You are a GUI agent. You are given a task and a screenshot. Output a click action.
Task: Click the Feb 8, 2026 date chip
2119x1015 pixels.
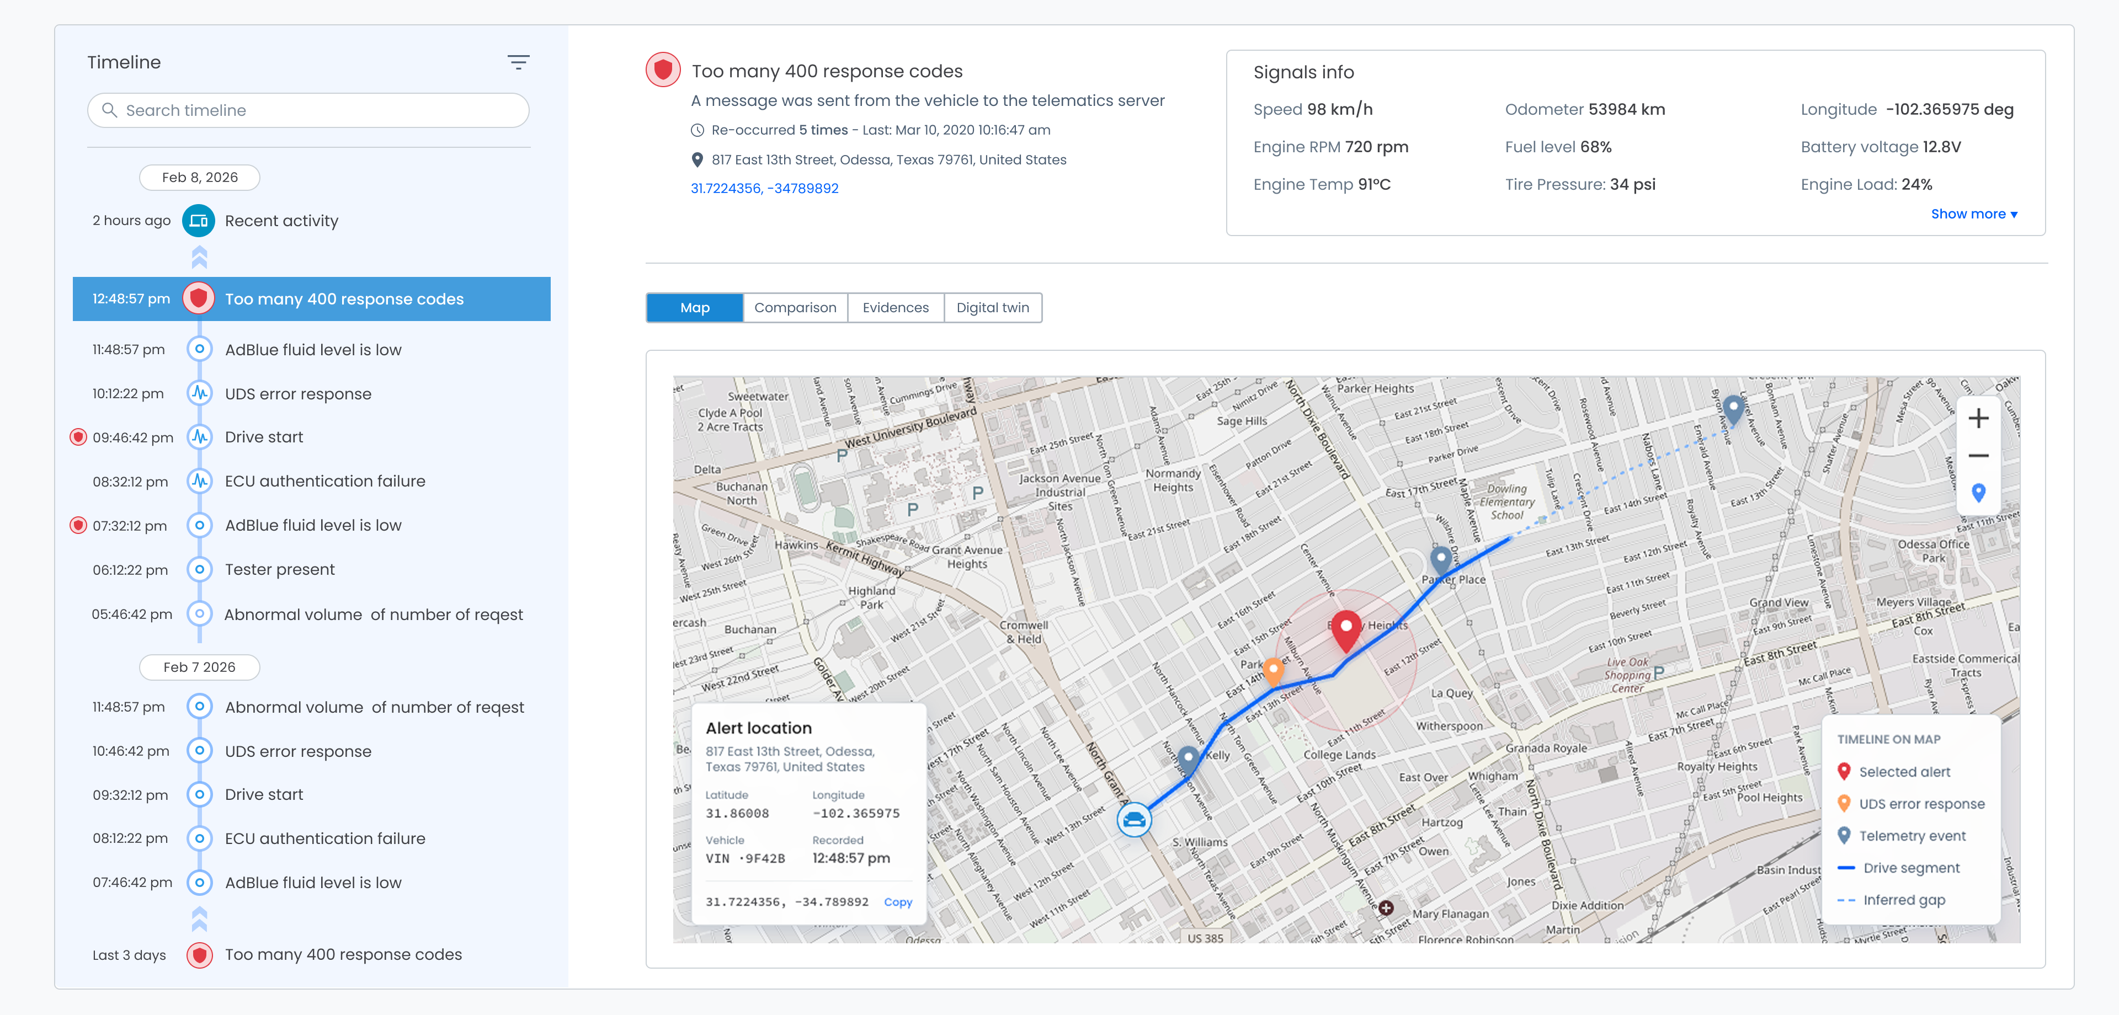199,178
